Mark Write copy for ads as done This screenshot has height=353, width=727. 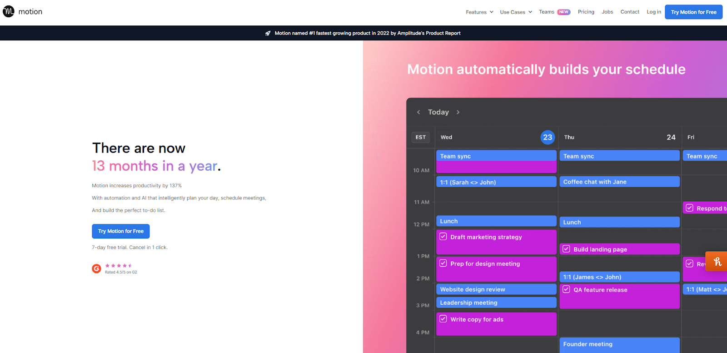(x=443, y=319)
